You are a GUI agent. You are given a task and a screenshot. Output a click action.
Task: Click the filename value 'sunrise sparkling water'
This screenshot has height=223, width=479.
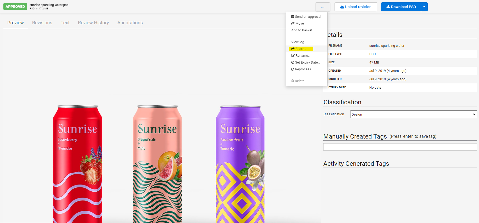(x=387, y=45)
